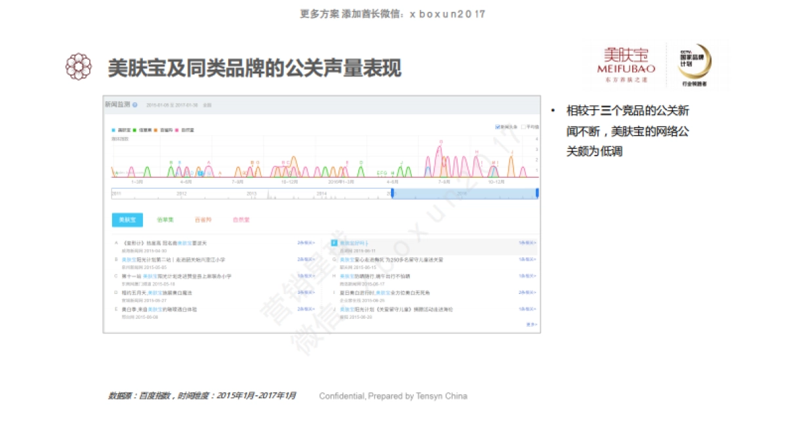The height and width of the screenshot is (443, 787).
Task: Click the blue 美肤宝 legend square
Action: 113,130
